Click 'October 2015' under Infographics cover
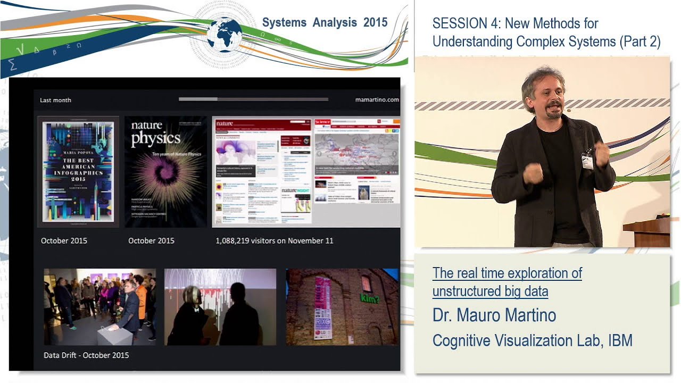 (x=64, y=240)
